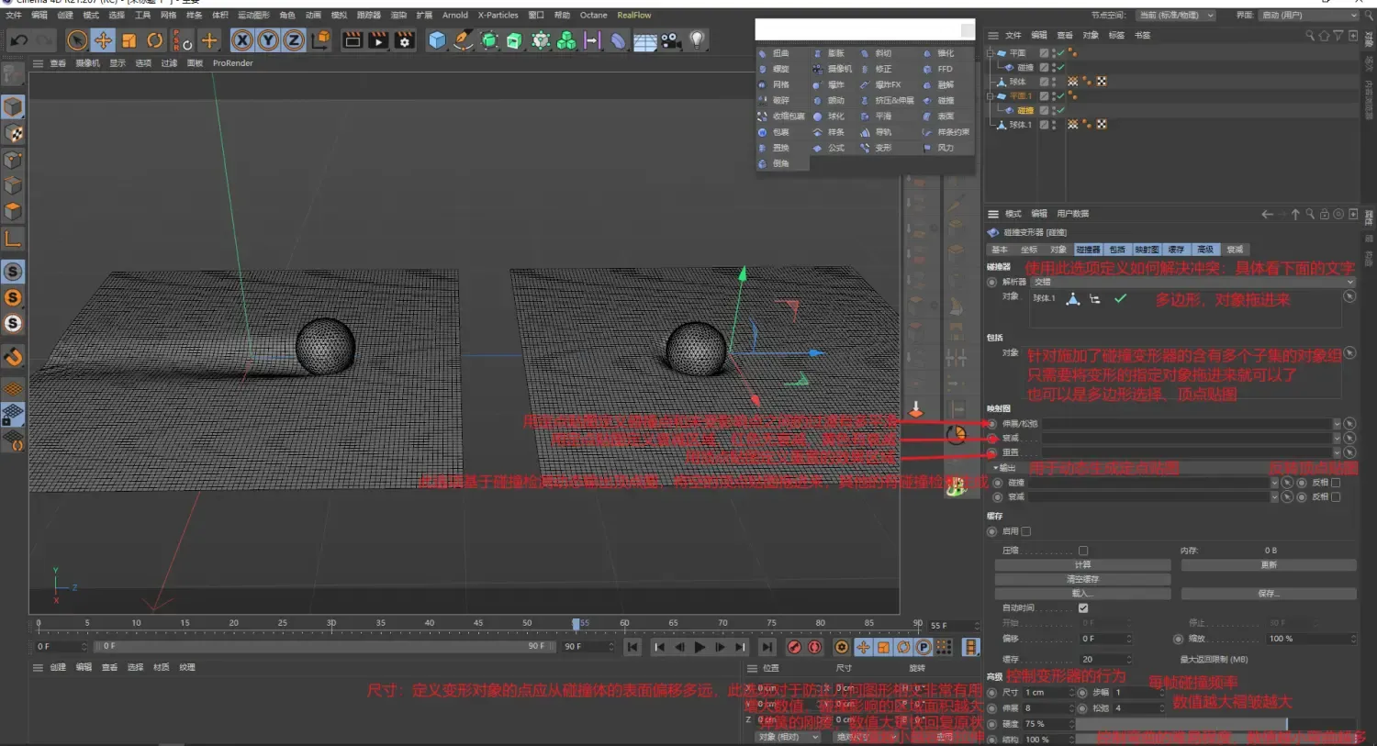This screenshot has height=746, width=1377.
Task: Switch to the 高级 tab
Action: (1205, 250)
